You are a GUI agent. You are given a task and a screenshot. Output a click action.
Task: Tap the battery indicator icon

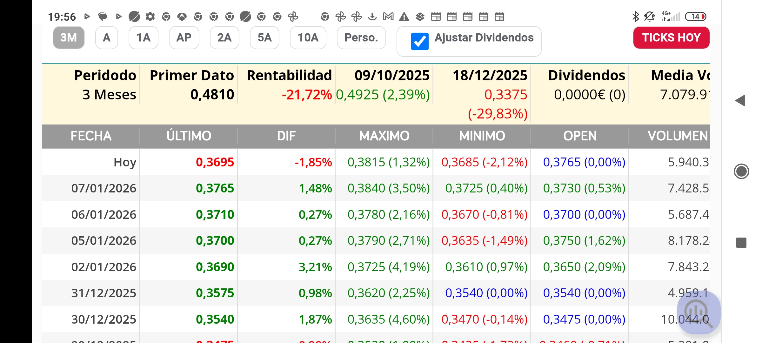(x=695, y=17)
